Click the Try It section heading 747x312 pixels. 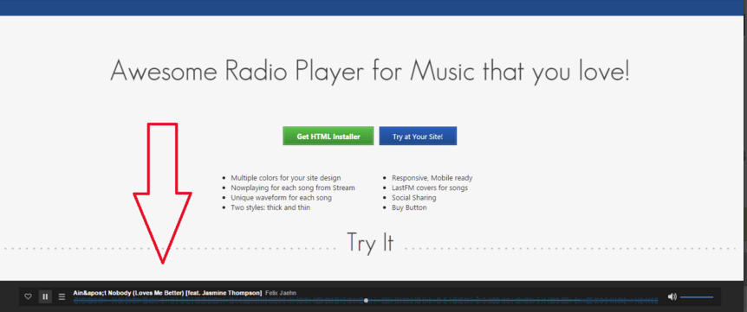point(370,242)
